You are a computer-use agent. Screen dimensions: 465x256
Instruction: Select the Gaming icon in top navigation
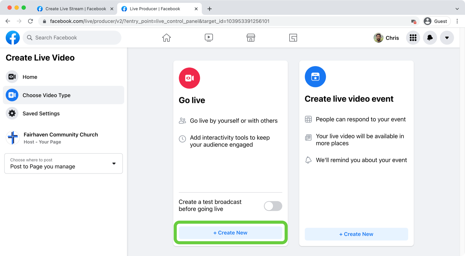293,38
